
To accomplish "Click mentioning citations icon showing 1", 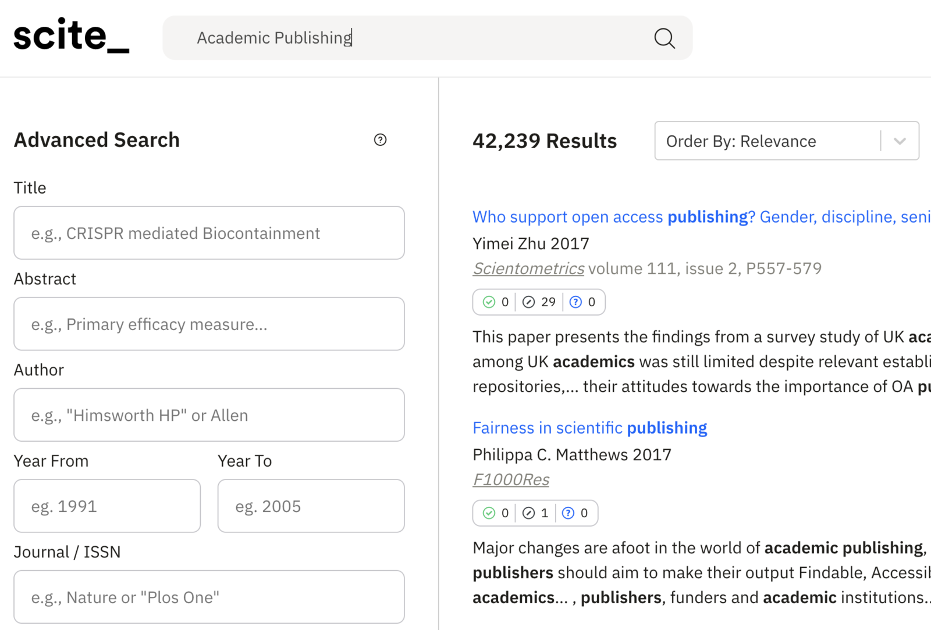I will point(528,513).
